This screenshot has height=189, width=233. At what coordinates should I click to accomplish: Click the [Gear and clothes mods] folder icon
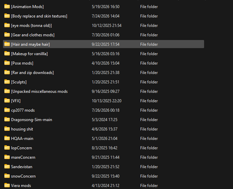pos(7,35)
